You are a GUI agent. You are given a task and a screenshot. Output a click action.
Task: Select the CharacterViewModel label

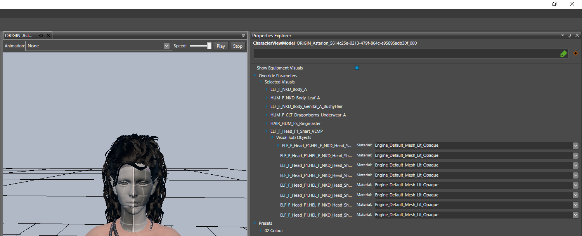pyautogui.click(x=274, y=43)
